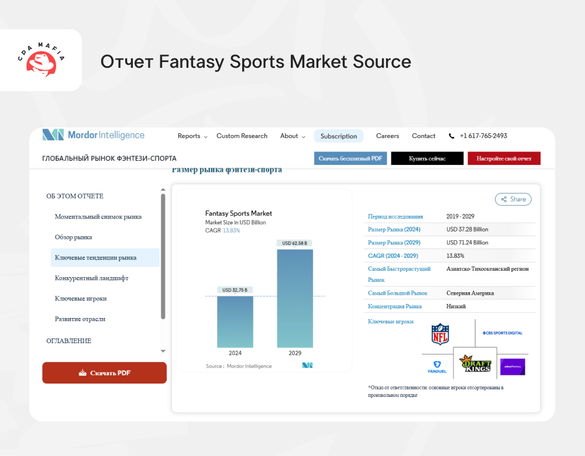
Task: Click the sidebar scroll down arrow
Action: pos(163,351)
